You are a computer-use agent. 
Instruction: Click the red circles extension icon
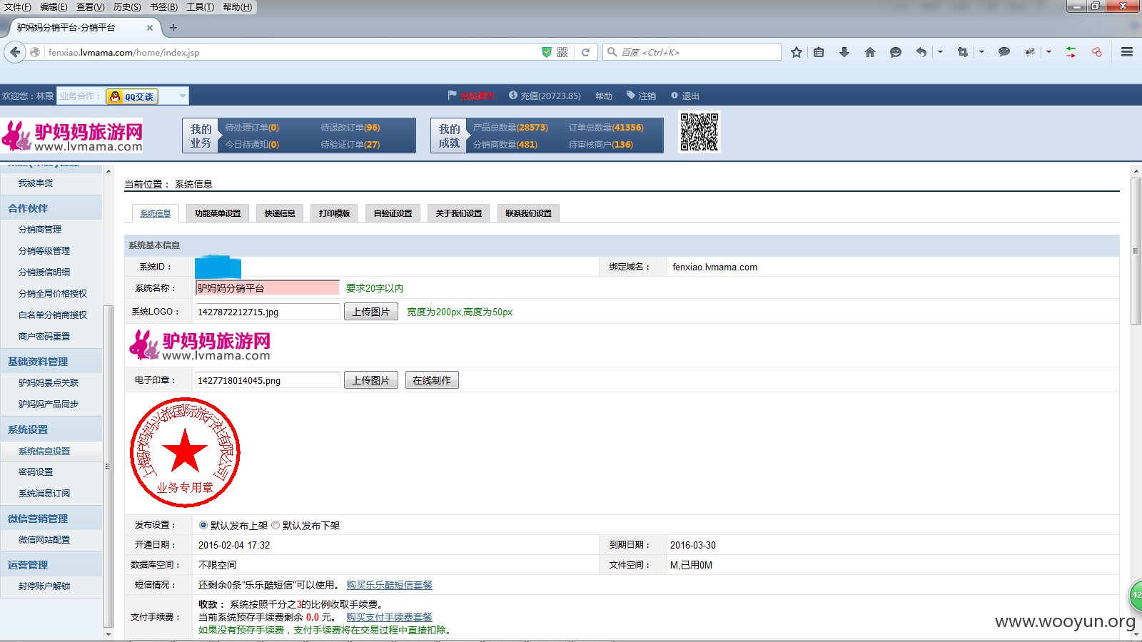[1097, 52]
